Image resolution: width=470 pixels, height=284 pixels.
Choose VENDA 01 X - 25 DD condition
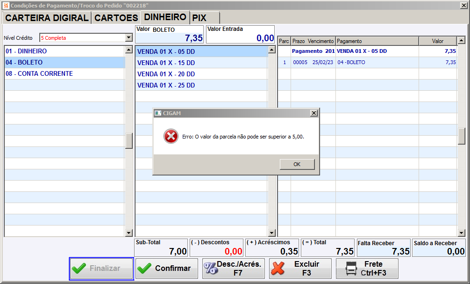coord(201,85)
